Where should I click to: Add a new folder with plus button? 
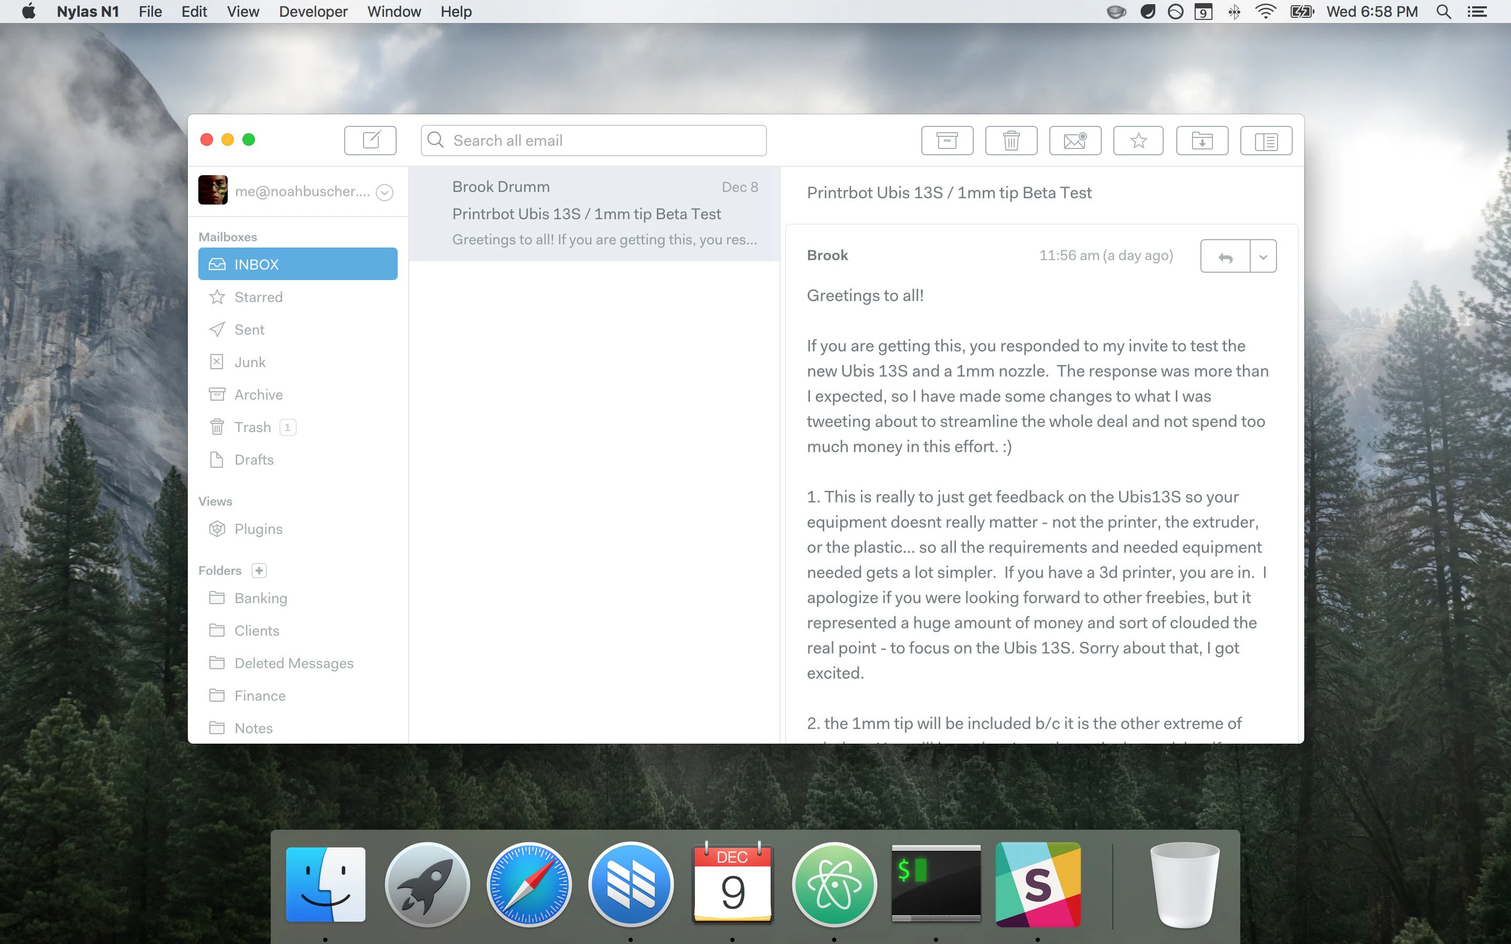[x=259, y=570]
